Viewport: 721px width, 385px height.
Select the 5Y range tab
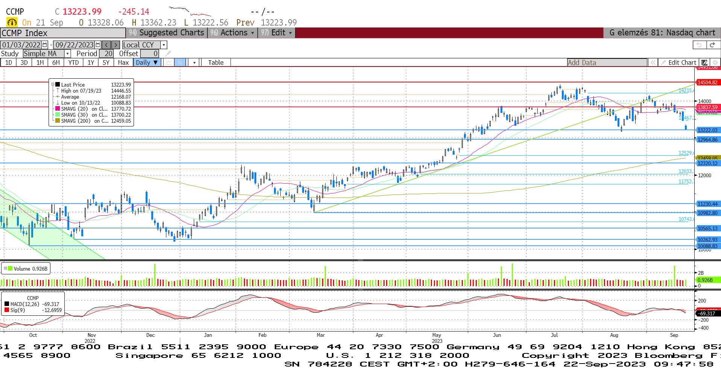coord(106,62)
